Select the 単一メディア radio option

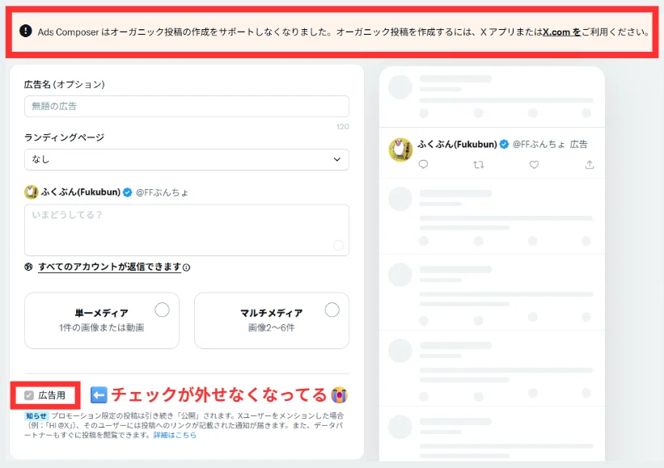pos(162,310)
